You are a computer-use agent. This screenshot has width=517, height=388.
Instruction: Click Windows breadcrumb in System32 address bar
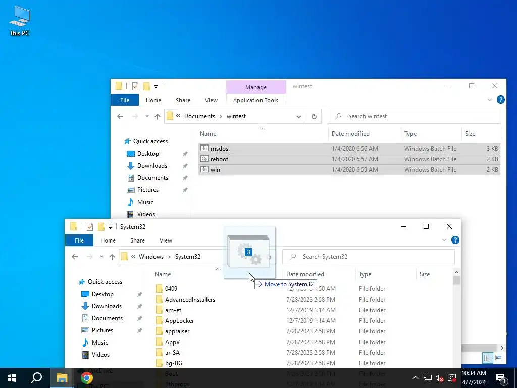(x=151, y=257)
